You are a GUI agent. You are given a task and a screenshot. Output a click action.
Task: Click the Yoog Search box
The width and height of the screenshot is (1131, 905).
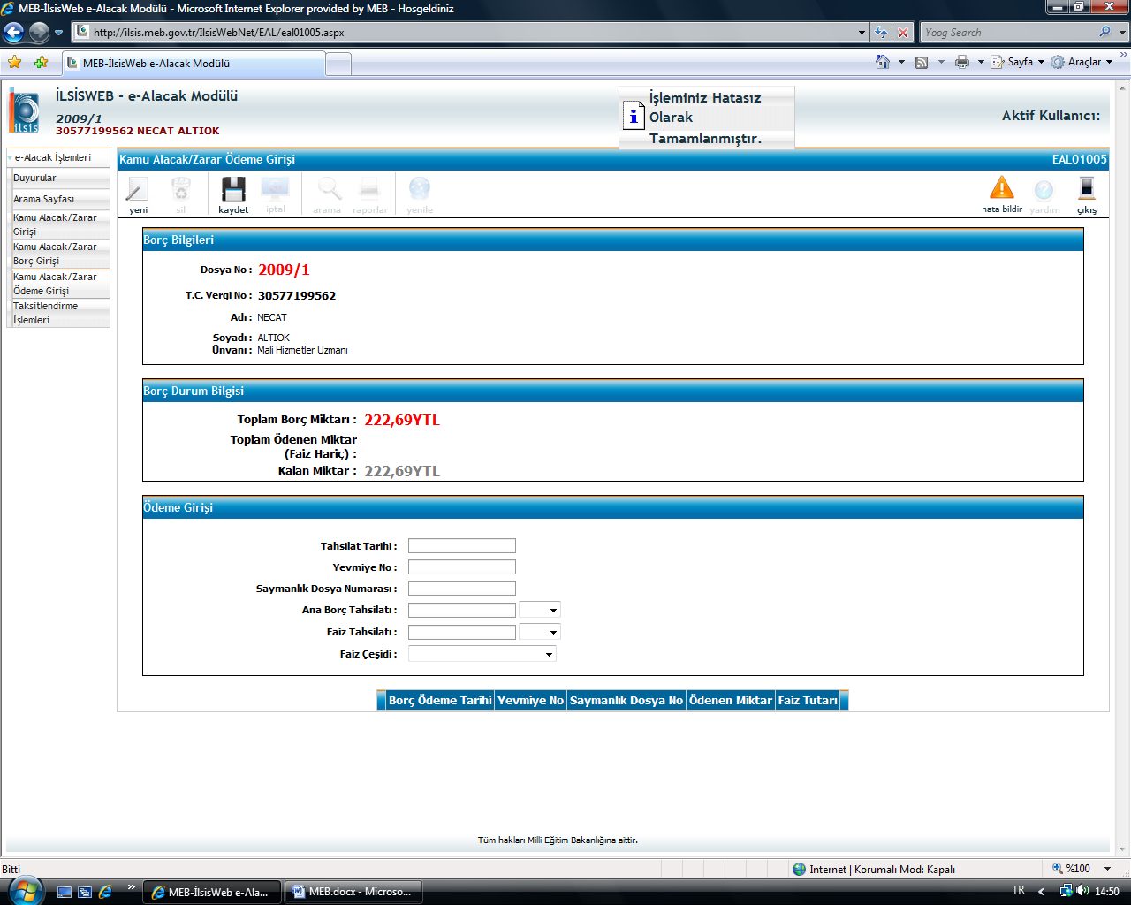click(1008, 33)
